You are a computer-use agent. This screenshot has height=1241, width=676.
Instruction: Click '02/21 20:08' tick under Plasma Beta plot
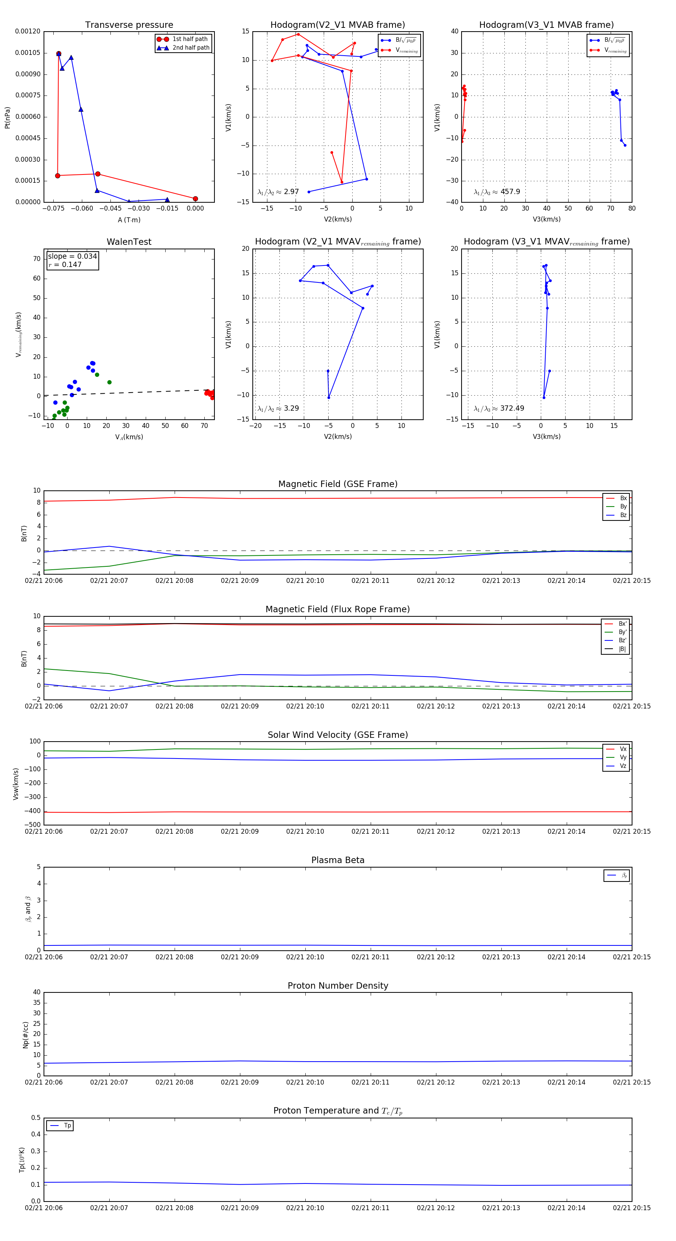174,957
